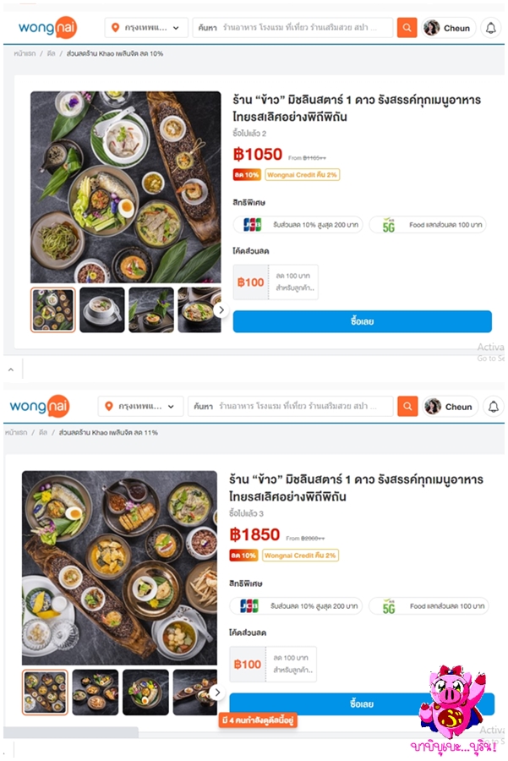Click top search input field
Image resolution: width=508 pixels, height=761 pixels.
point(293,28)
